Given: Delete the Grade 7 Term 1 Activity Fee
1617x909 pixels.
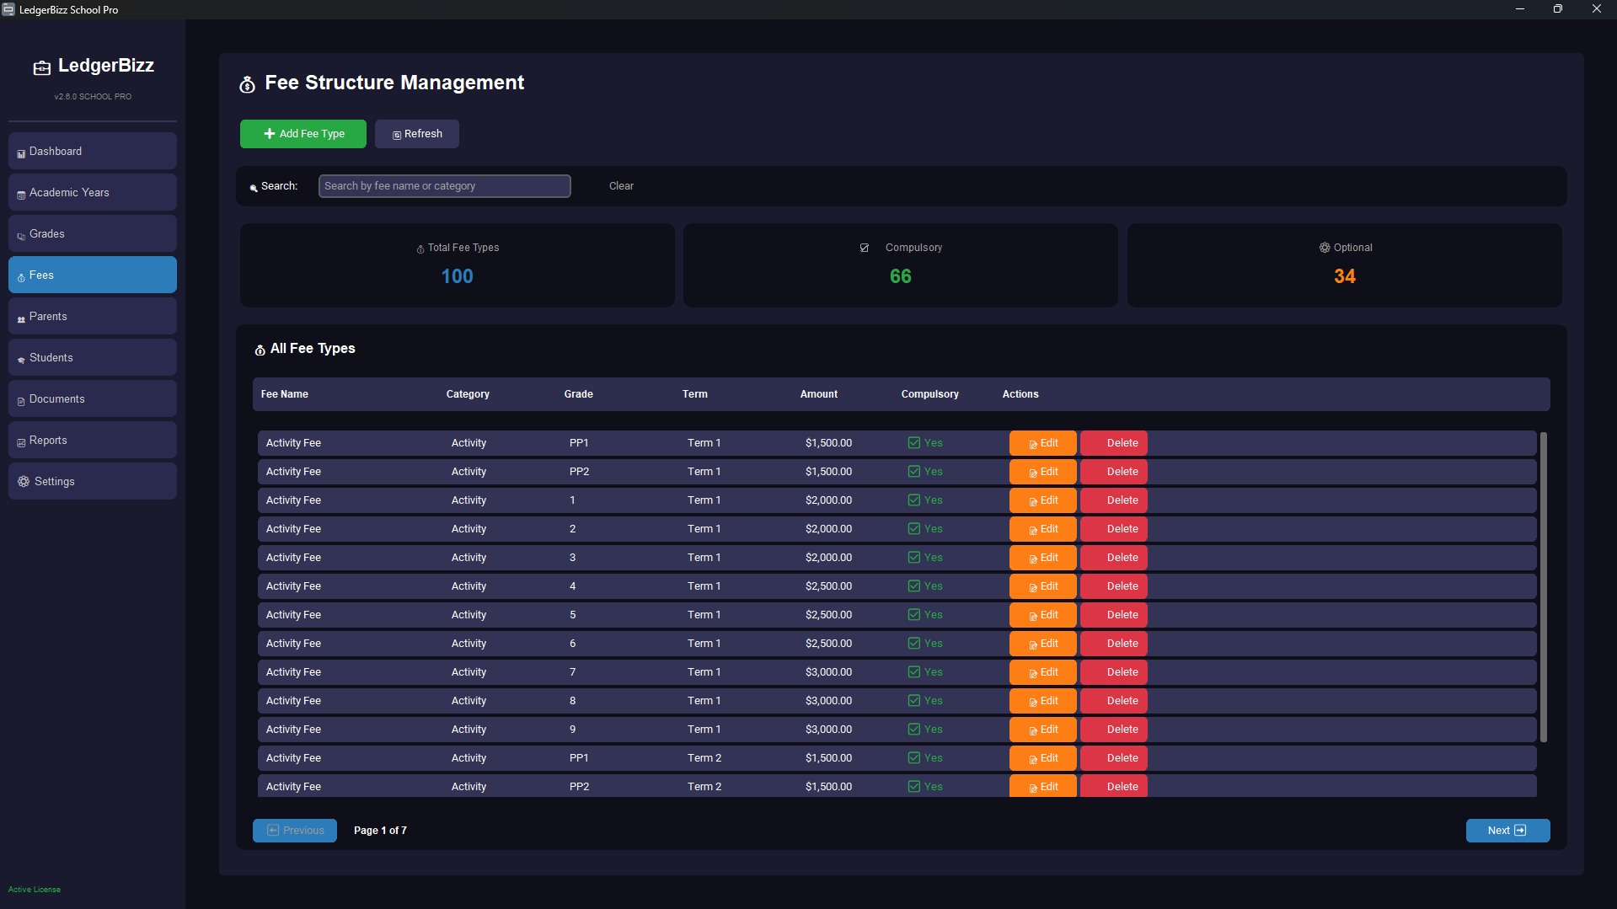Looking at the screenshot, I should (1114, 672).
